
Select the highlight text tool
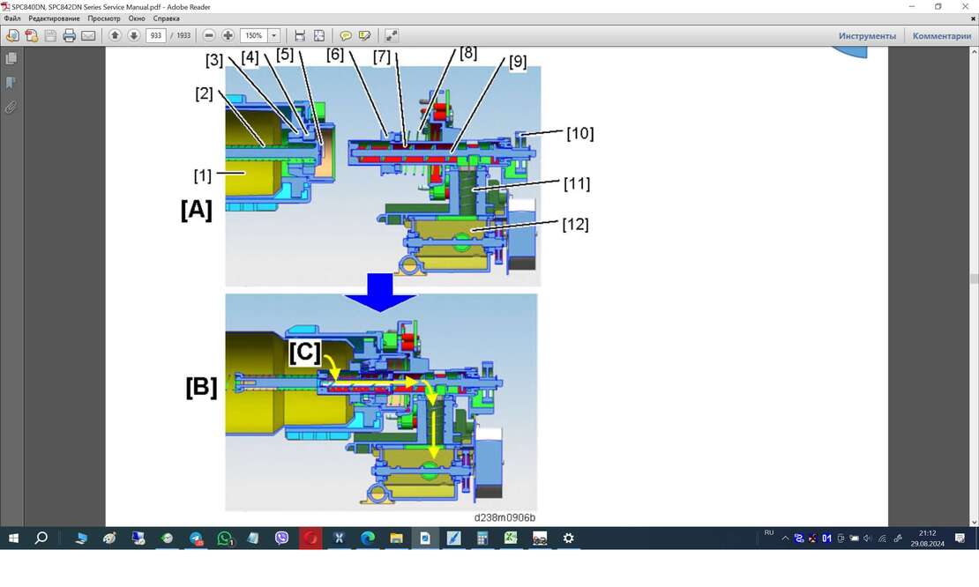pos(364,36)
